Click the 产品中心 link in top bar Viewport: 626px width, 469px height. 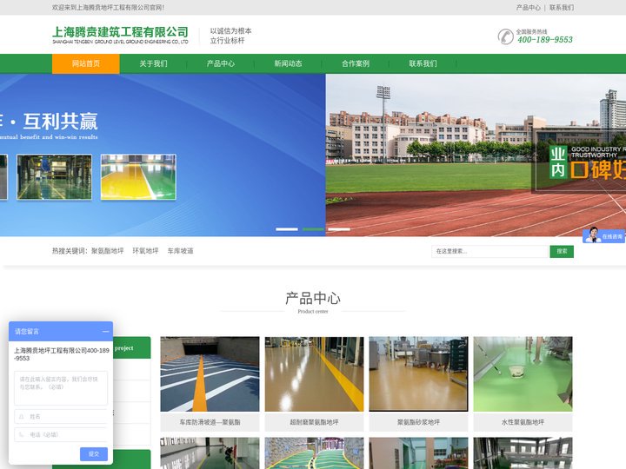click(528, 8)
